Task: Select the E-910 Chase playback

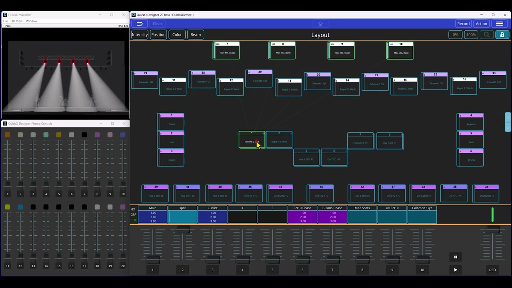Action: tap(302, 214)
